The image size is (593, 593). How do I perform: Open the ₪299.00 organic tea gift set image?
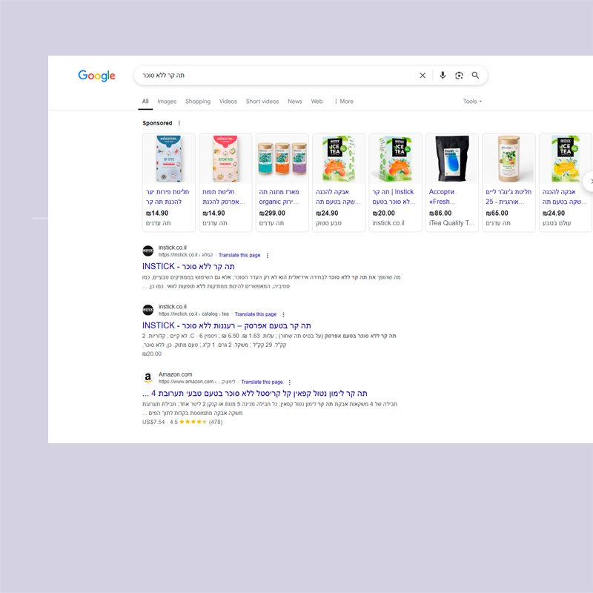[x=282, y=159]
